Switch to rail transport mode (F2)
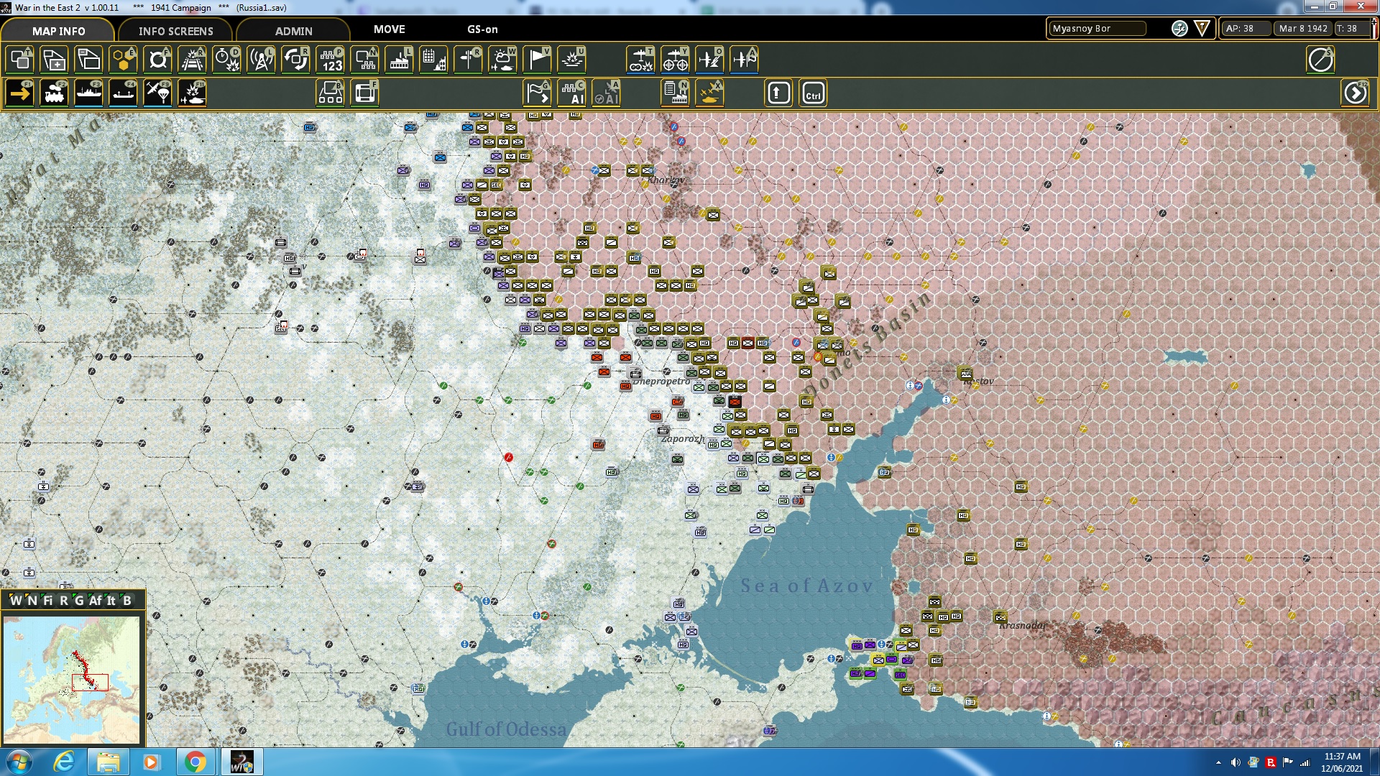Screen dimensions: 1380x776 tap(54, 93)
